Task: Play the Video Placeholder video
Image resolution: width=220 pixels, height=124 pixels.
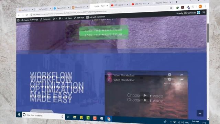Action: coord(145,98)
